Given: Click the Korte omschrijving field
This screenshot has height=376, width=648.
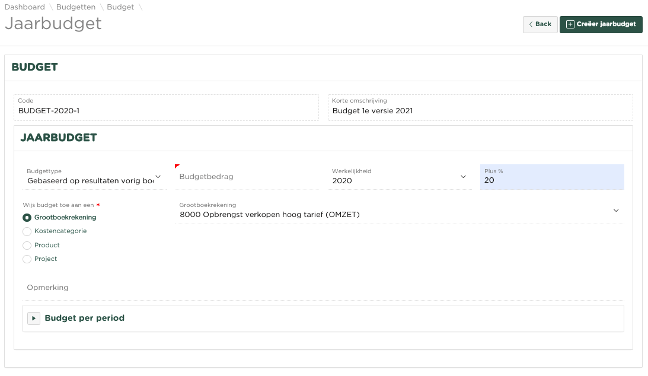Looking at the screenshot, I should point(480,110).
